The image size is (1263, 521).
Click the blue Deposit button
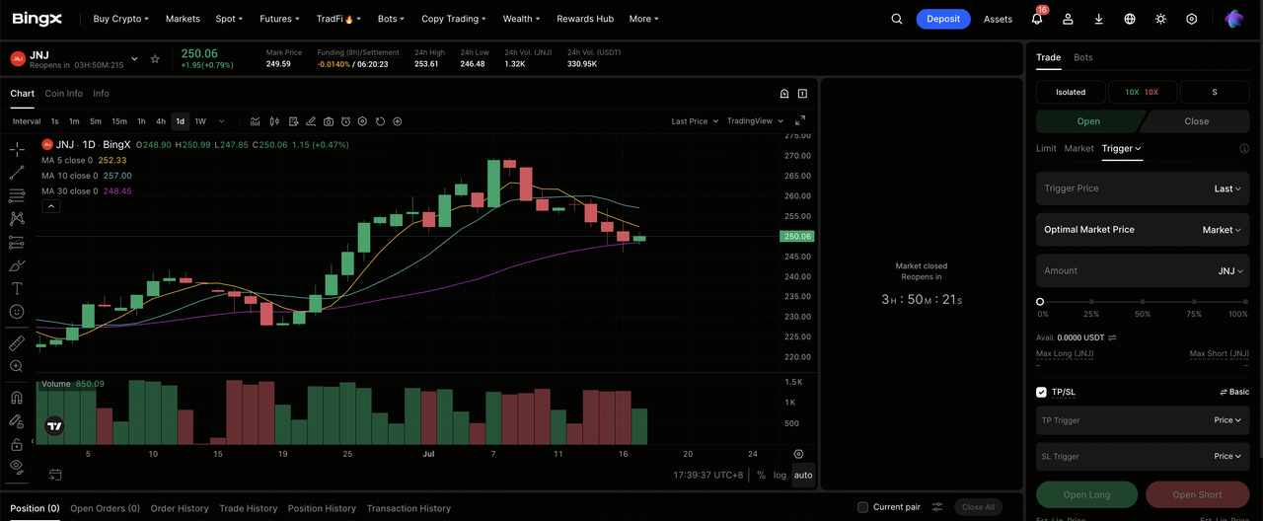click(943, 19)
